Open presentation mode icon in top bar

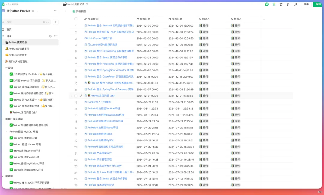295,4
